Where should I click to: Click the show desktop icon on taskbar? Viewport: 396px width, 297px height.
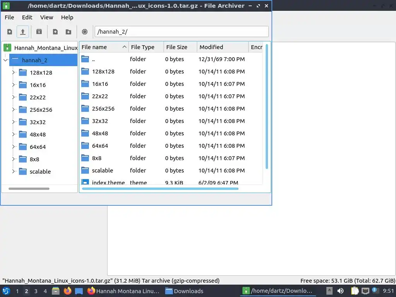tap(79, 291)
